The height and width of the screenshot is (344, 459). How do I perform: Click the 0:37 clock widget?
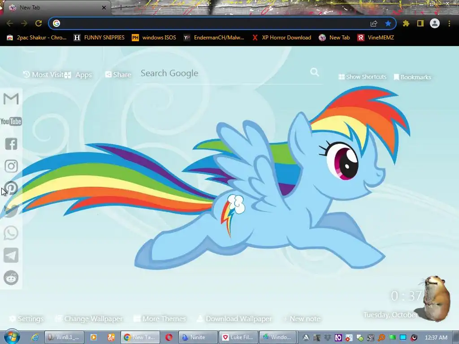(406, 296)
